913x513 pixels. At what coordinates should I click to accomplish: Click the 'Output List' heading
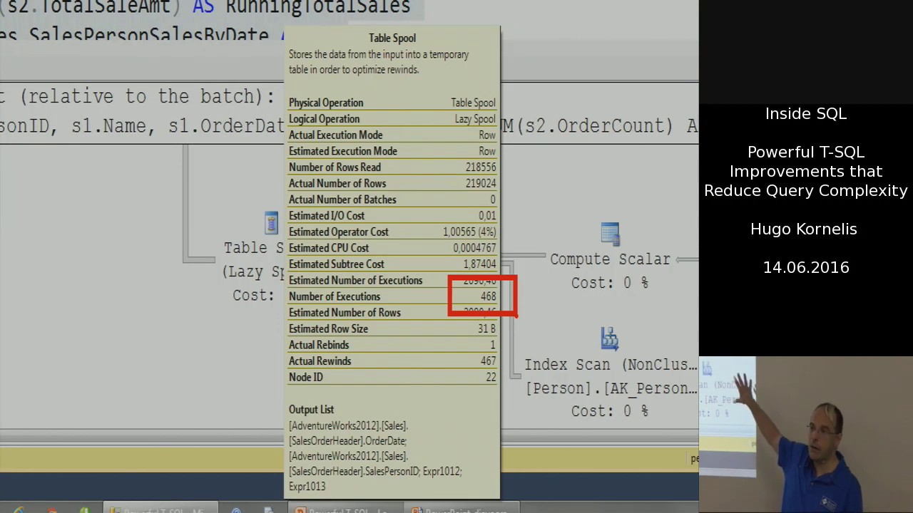click(311, 410)
